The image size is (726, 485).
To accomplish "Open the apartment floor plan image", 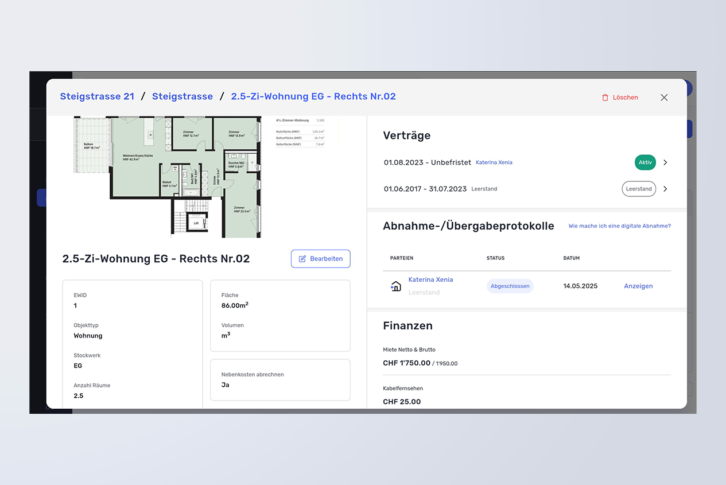I will (x=168, y=176).
